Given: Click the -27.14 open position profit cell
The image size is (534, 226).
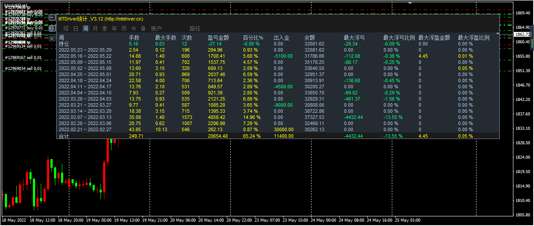Looking at the screenshot, I should (215, 44).
